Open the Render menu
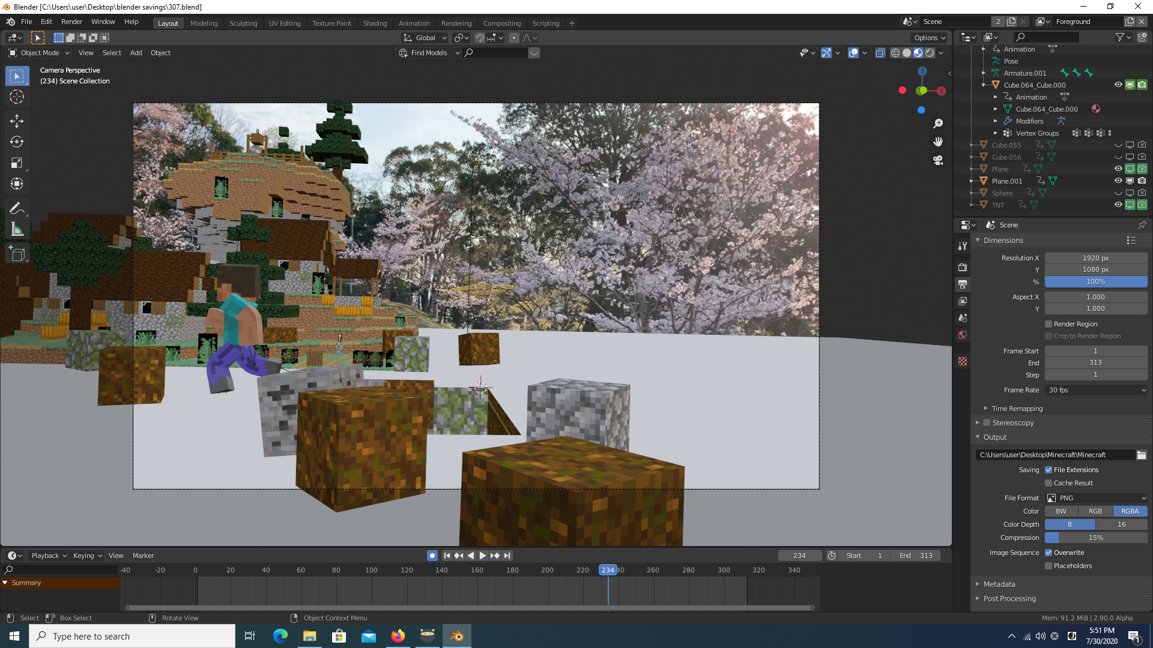The image size is (1153, 648). (x=71, y=22)
